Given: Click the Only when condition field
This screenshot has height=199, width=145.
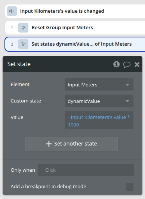Looking at the screenshot, I should point(86,170).
